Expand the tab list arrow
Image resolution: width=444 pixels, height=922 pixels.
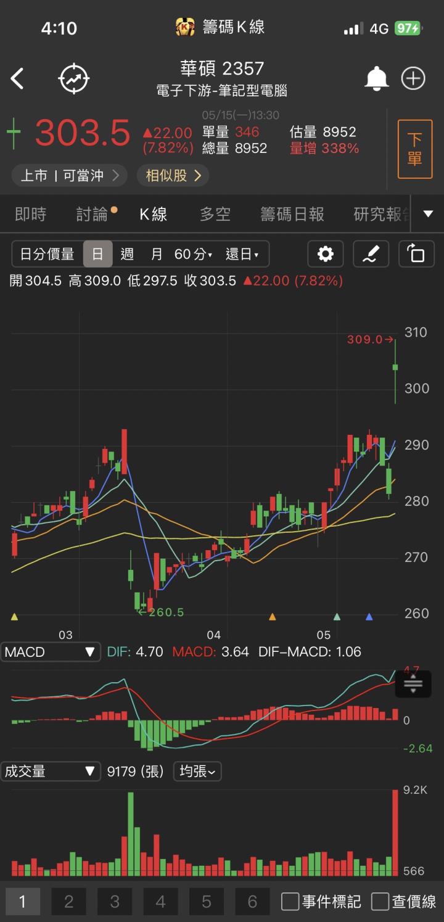tap(428, 214)
